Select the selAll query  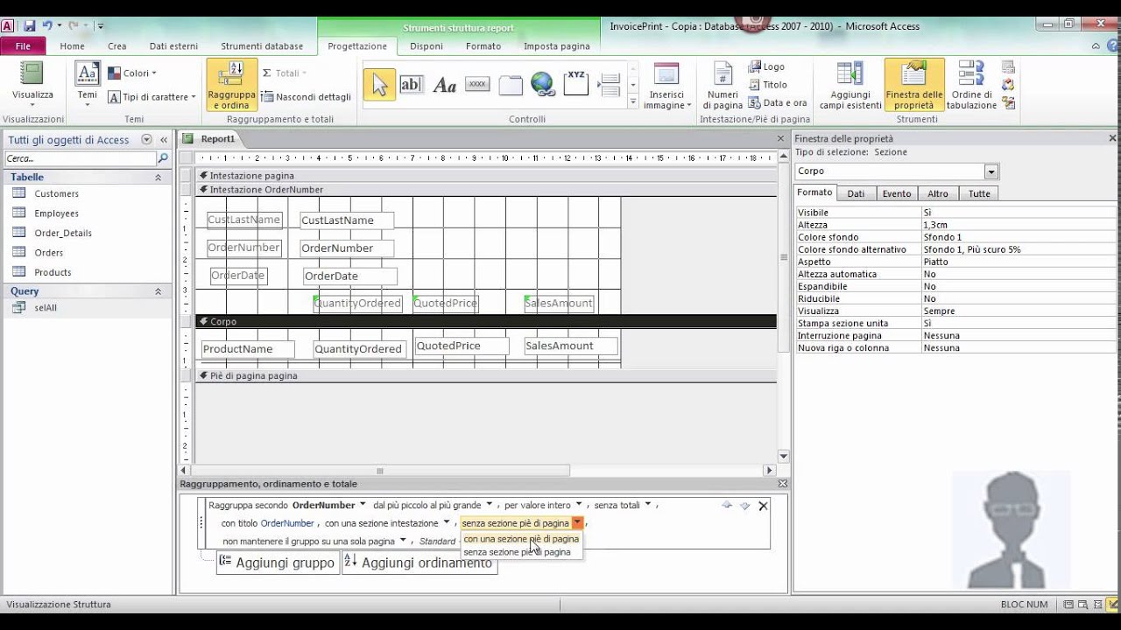click(x=46, y=308)
